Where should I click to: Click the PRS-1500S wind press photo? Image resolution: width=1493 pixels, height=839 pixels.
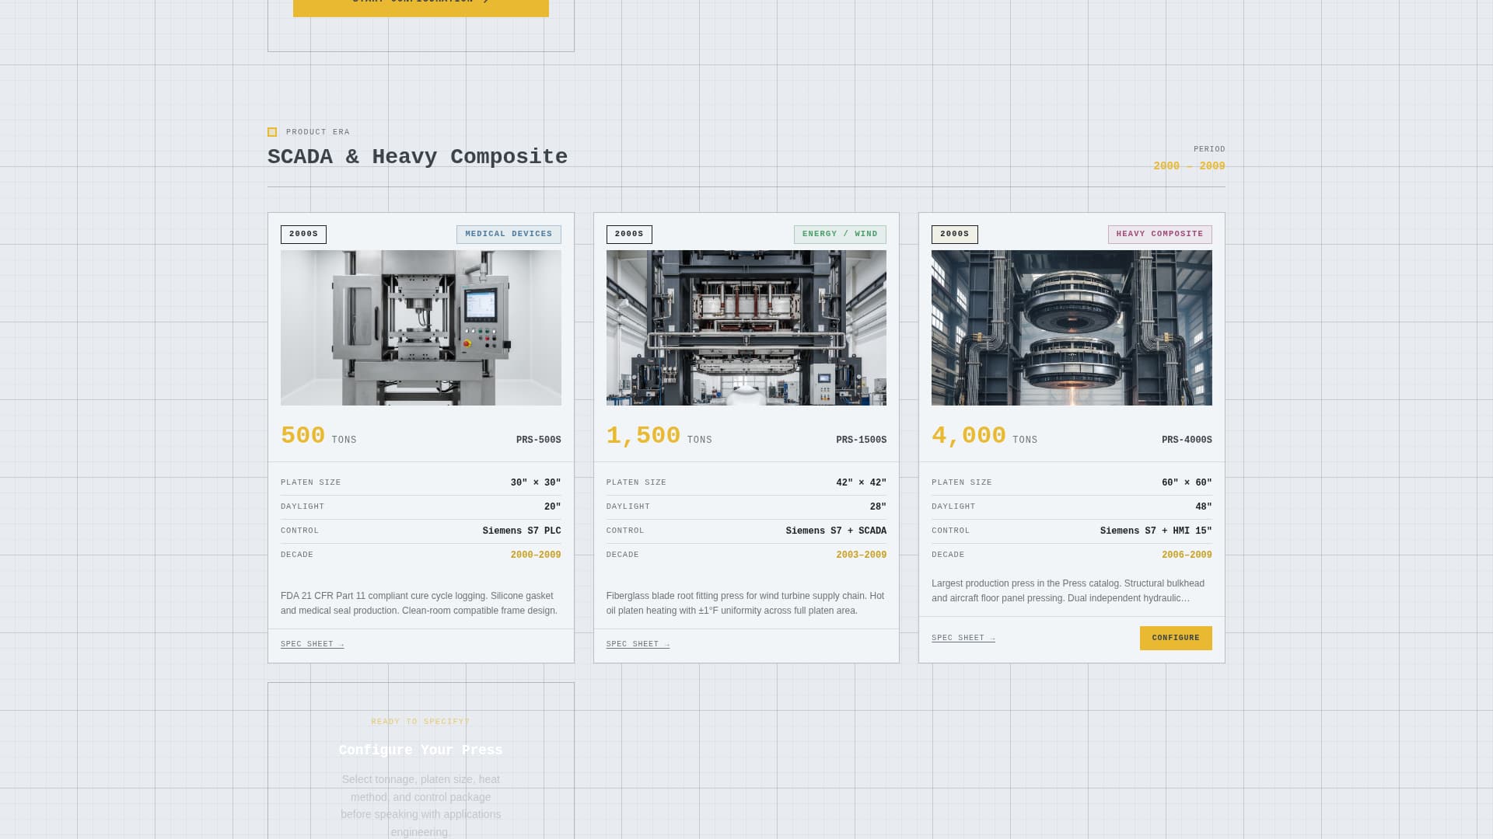(x=746, y=327)
